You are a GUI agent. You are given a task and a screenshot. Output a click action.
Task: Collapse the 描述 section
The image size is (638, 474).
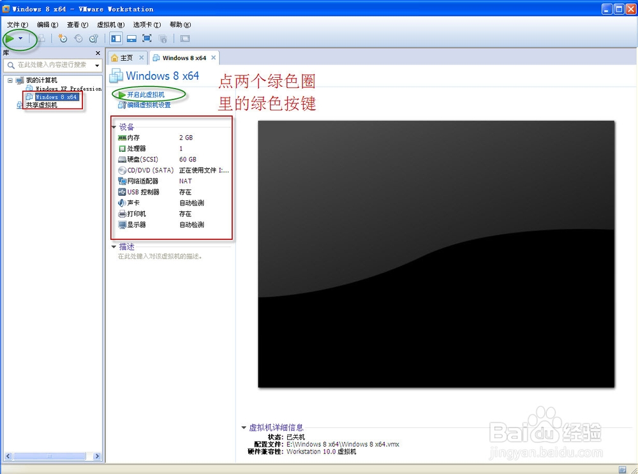(114, 246)
